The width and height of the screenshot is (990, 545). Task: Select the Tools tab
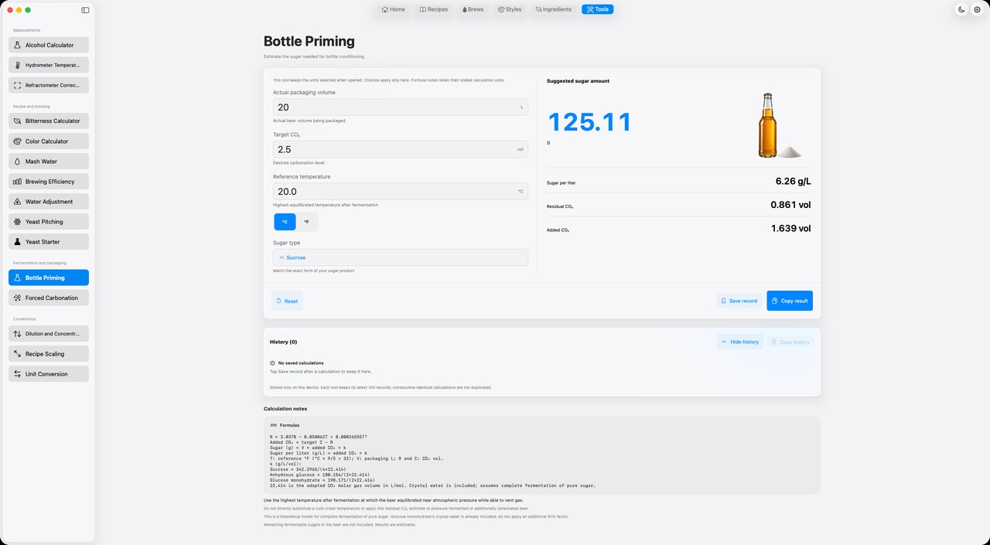pyautogui.click(x=598, y=9)
